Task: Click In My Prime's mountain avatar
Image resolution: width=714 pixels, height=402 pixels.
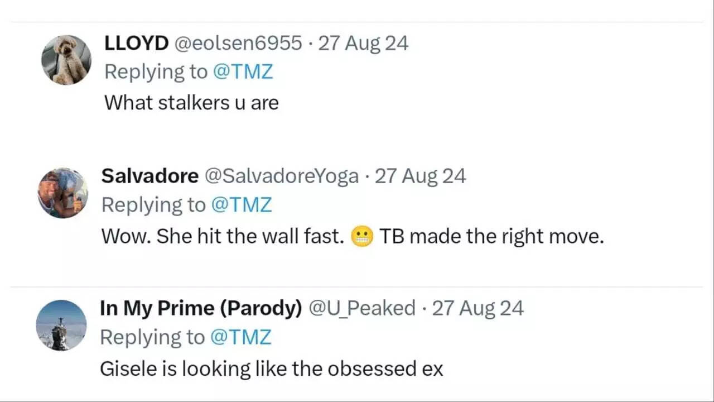Action: (61, 326)
